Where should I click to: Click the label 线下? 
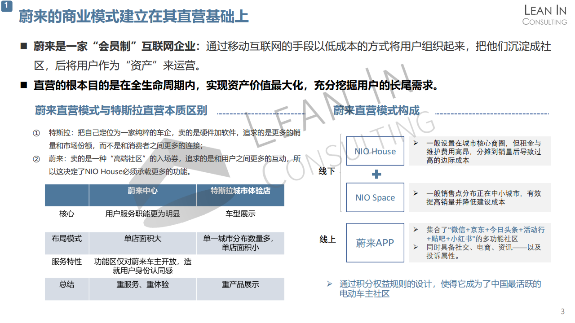point(327,171)
